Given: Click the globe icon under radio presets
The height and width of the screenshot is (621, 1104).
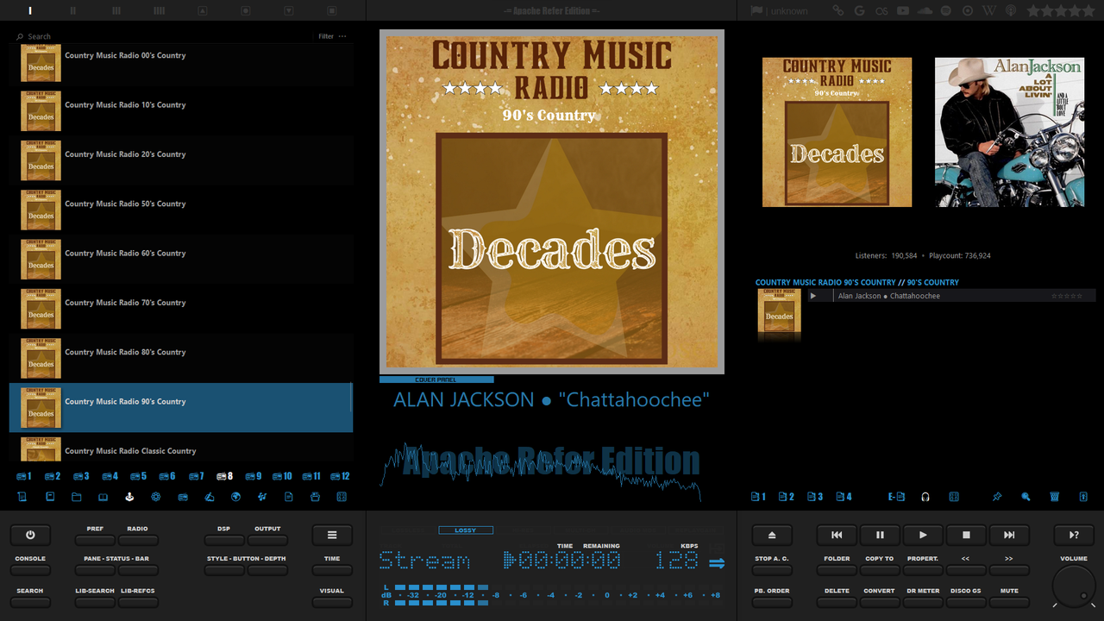Looking at the screenshot, I should point(235,497).
